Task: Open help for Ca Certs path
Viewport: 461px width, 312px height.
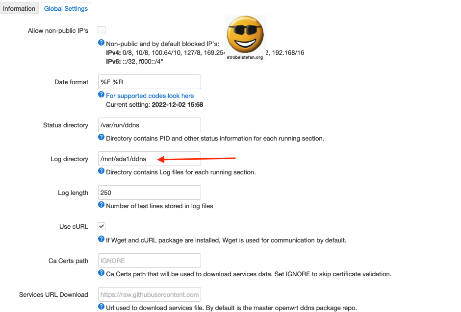Action: pos(101,274)
